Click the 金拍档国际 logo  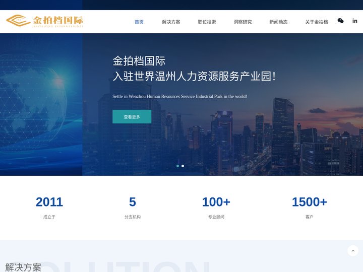click(45, 21)
